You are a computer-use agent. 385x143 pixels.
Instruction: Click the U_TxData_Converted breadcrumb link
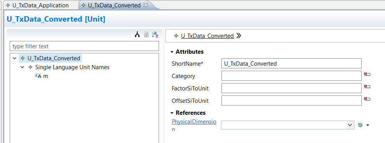coord(207,36)
